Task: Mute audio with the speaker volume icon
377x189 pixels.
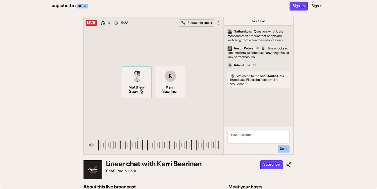Action: point(91,145)
